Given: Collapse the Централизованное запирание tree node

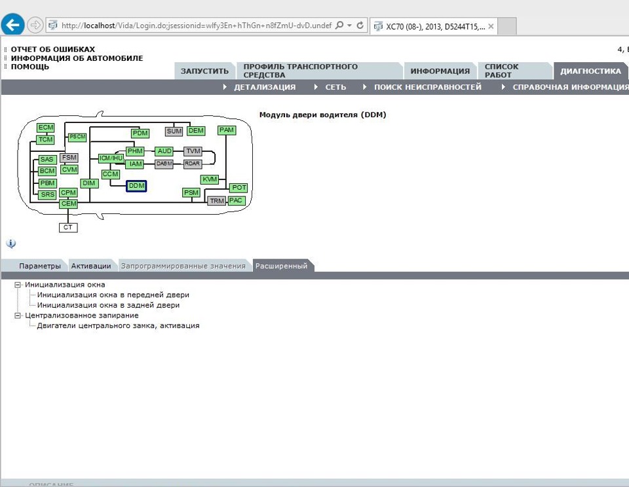Looking at the screenshot, I should click(x=17, y=316).
